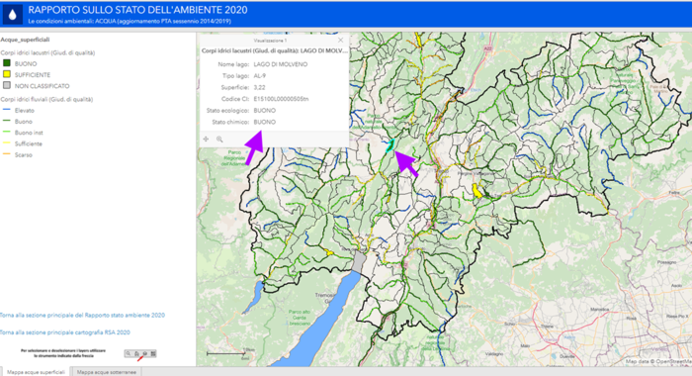Click the Superficie value 3,22

coord(259,87)
